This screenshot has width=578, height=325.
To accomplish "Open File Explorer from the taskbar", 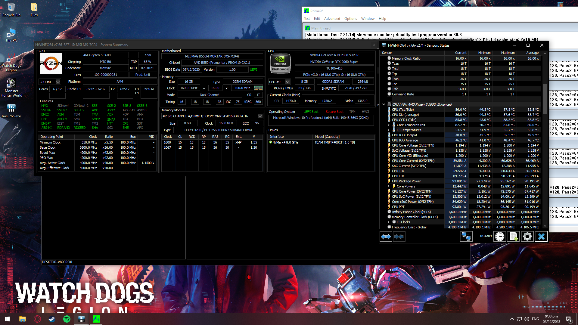I will point(22,319).
